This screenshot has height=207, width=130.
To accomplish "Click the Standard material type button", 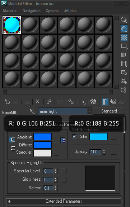I will pos(109,111).
